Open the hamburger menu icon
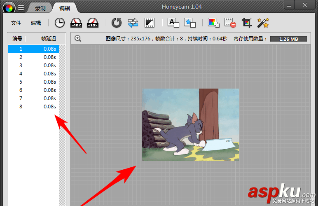The image size is (318, 206). [x=21, y=8]
